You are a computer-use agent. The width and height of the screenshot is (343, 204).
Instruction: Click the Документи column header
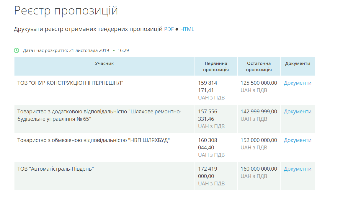click(x=298, y=63)
